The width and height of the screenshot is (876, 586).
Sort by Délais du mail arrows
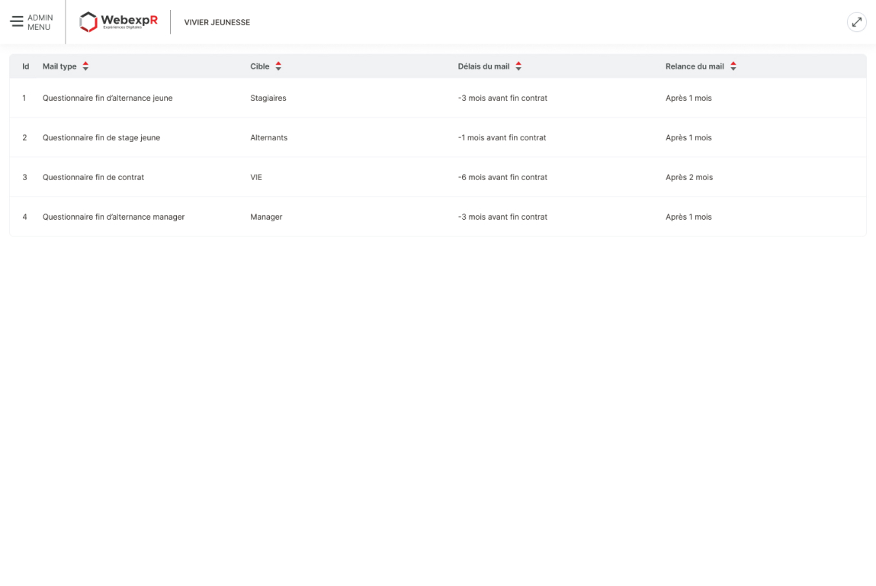pyautogui.click(x=518, y=66)
